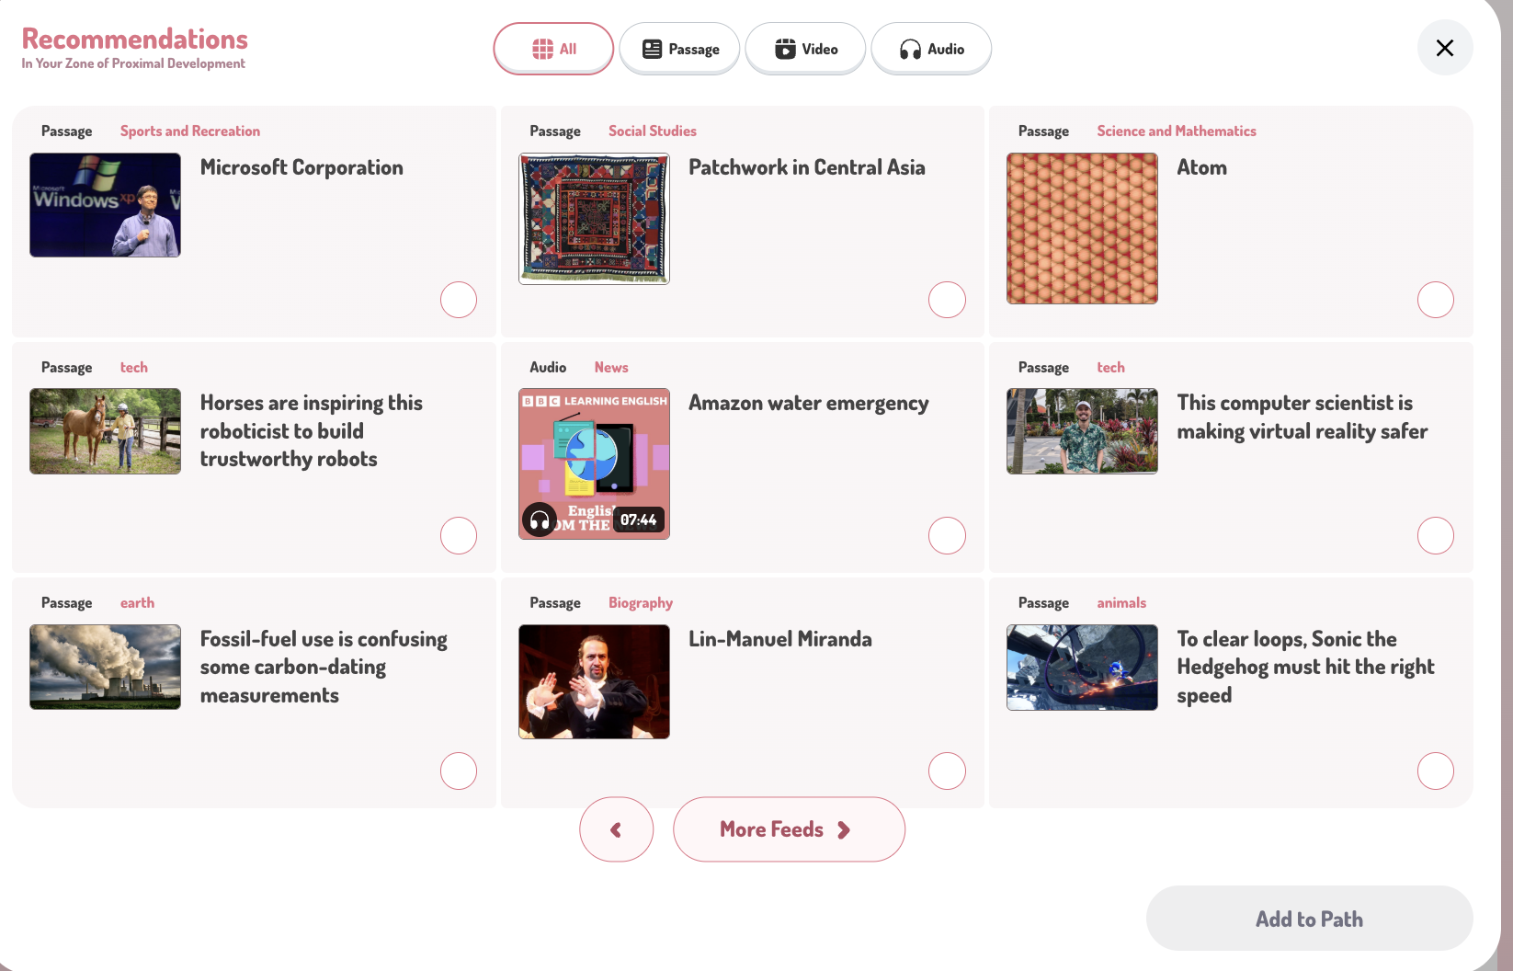Select the virtual reality scientist passage circle
1513x971 pixels.
[1435, 536]
